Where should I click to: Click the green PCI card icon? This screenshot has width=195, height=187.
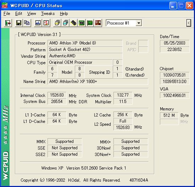click(90, 23)
